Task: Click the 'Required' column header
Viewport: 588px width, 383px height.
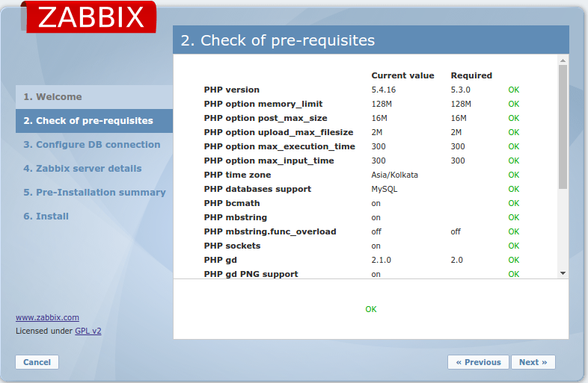Action: (x=471, y=75)
